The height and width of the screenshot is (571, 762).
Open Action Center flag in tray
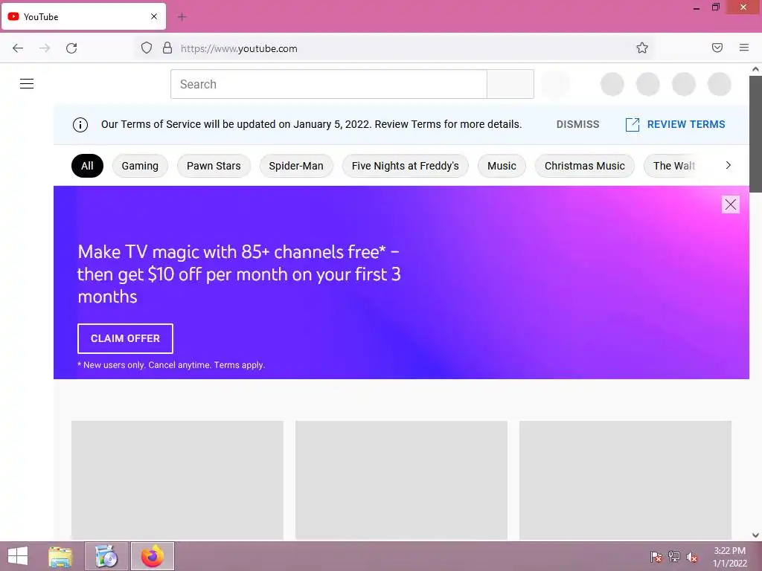pos(656,556)
